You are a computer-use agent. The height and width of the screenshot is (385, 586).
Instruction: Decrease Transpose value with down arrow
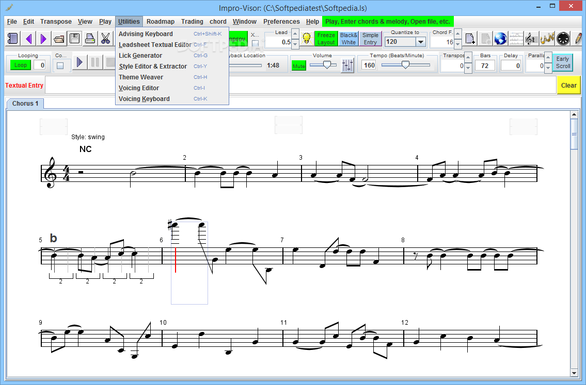[468, 68]
